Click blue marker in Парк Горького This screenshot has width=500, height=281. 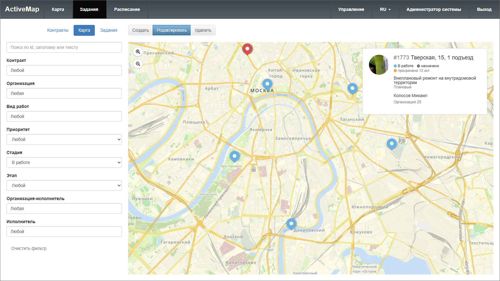[x=235, y=156]
